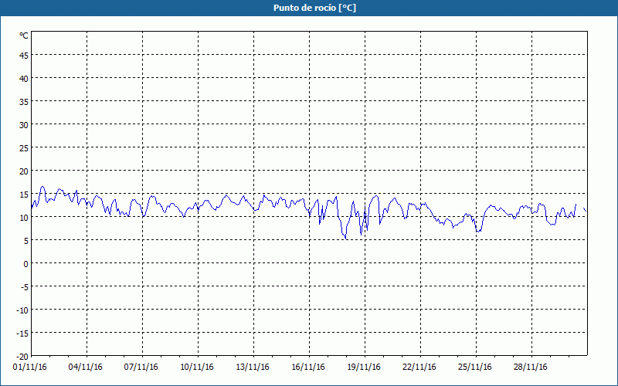Click the y-axis value 35

[24, 102]
